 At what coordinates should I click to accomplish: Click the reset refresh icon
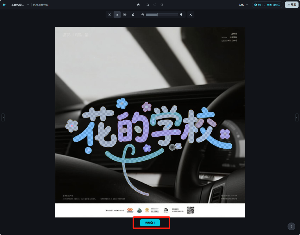point(162,5)
